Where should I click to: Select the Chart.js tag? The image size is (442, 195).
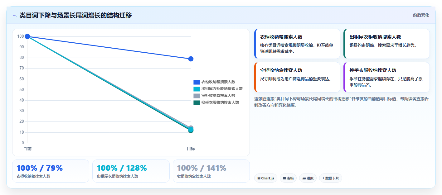pyautogui.click(x=266, y=178)
